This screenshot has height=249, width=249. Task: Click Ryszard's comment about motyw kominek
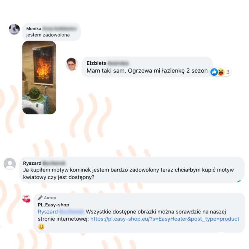click(x=129, y=174)
